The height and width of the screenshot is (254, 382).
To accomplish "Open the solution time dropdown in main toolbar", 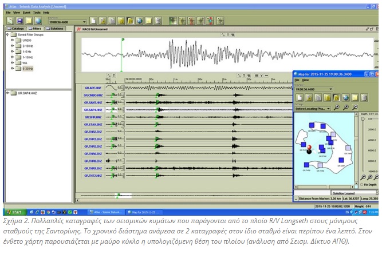I will (84, 22).
